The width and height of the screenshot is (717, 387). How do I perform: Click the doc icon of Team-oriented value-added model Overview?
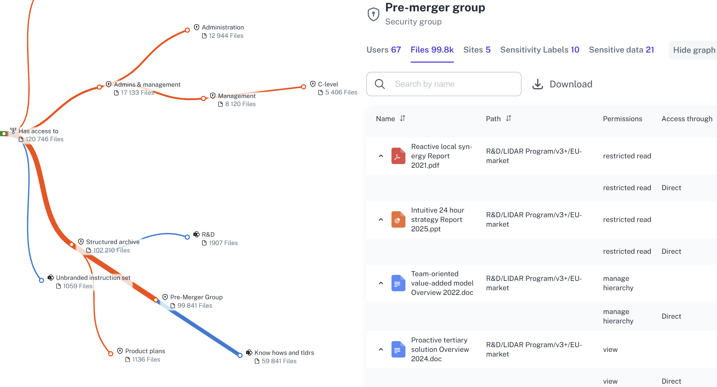point(398,283)
